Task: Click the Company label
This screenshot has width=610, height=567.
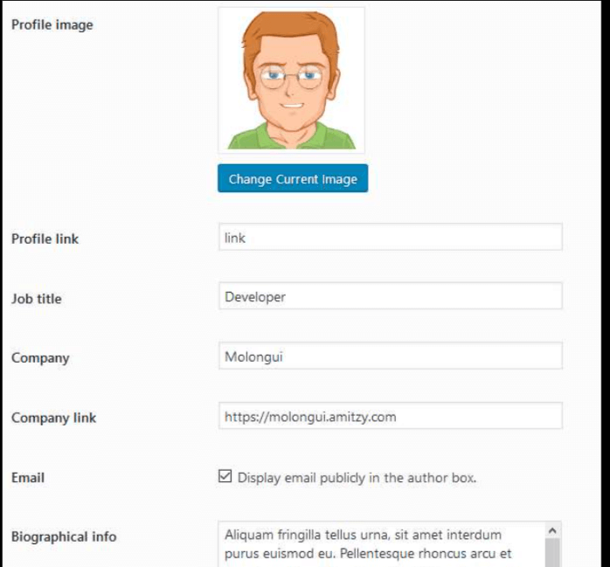Action: pos(40,358)
